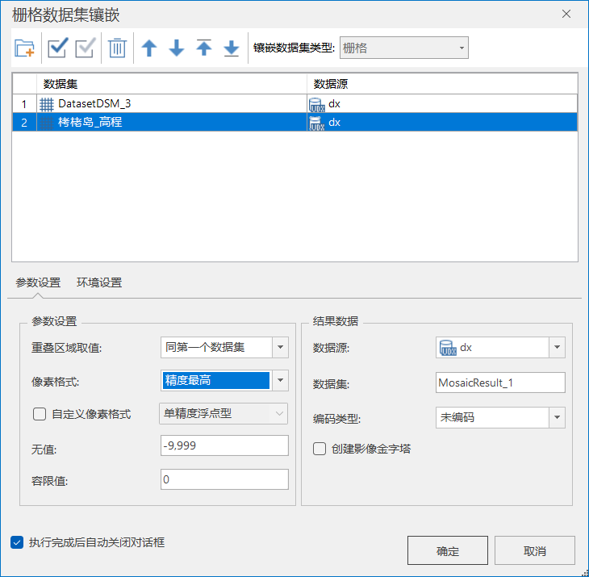This screenshot has width=589, height=577.
Task: Expand the 像素格式 dropdown arrow
Action: (280, 380)
